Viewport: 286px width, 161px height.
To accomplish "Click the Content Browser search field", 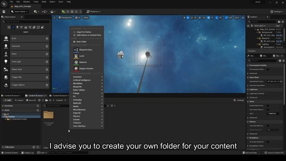I will pyautogui.click(x=57, y=106).
